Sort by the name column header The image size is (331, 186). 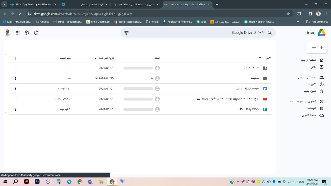pyautogui.click(x=269, y=58)
